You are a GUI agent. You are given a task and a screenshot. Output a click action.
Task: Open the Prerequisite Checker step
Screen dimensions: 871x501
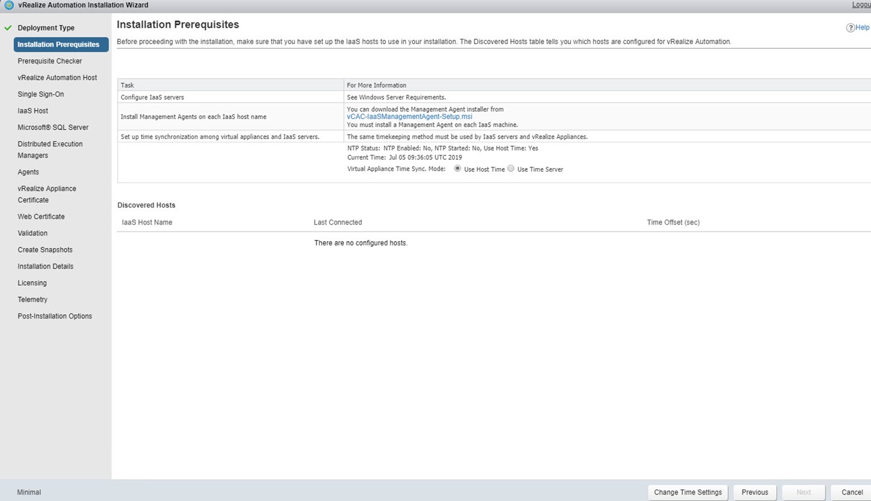[50, 61]
